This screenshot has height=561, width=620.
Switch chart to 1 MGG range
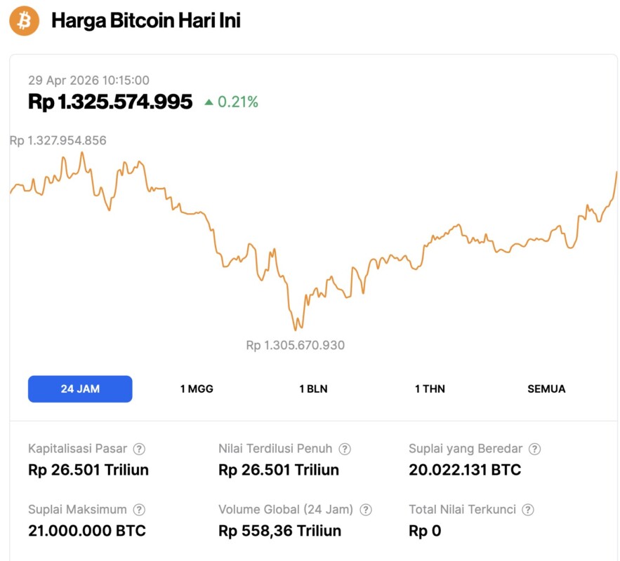point(197,388)
